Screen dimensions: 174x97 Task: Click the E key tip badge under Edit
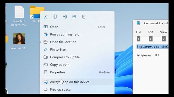click(151, 39)
